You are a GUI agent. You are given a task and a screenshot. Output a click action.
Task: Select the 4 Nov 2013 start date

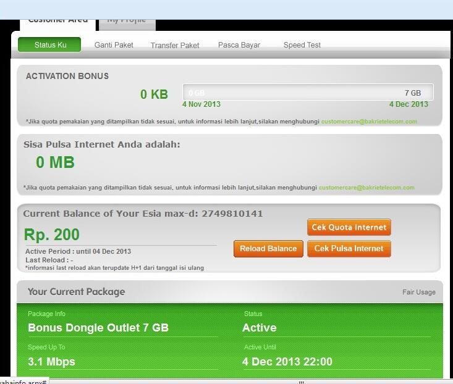201,104
